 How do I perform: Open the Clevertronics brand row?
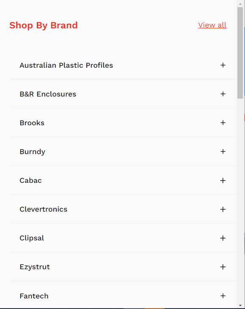pyautogui.click(x=123, y=209)
